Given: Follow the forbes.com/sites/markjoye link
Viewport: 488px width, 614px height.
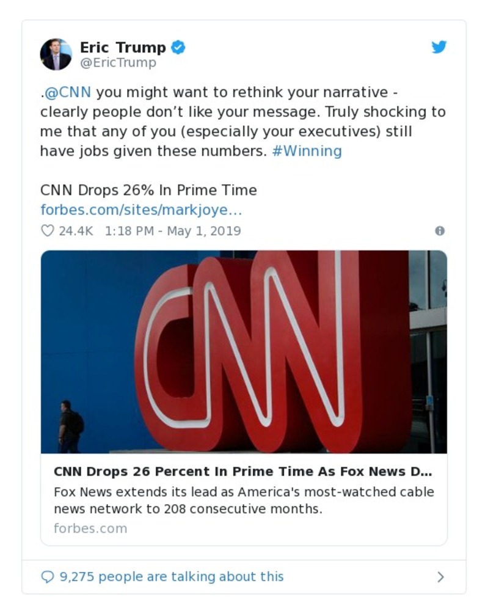Looking at the screenshot, I should coord(141,210).
